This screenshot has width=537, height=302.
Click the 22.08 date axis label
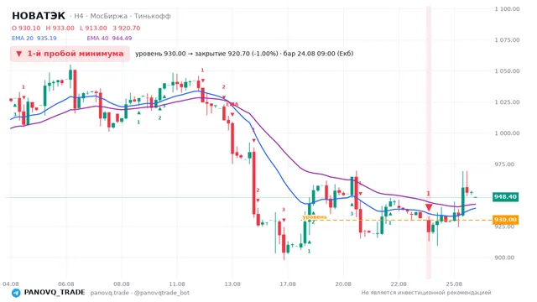[x=399, y=284]
